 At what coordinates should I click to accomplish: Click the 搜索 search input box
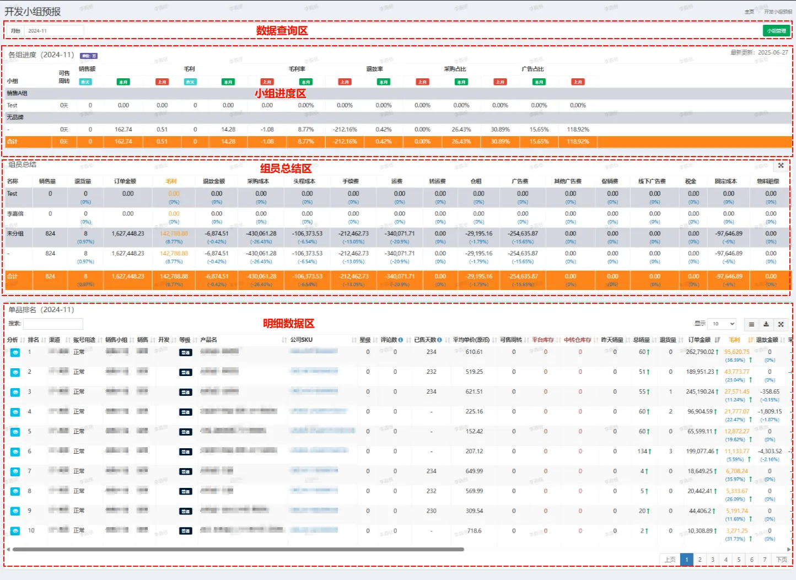[x=53, y=324]
